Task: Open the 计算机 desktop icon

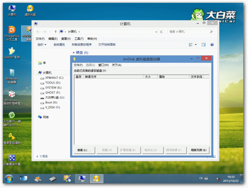Action: 12,10
